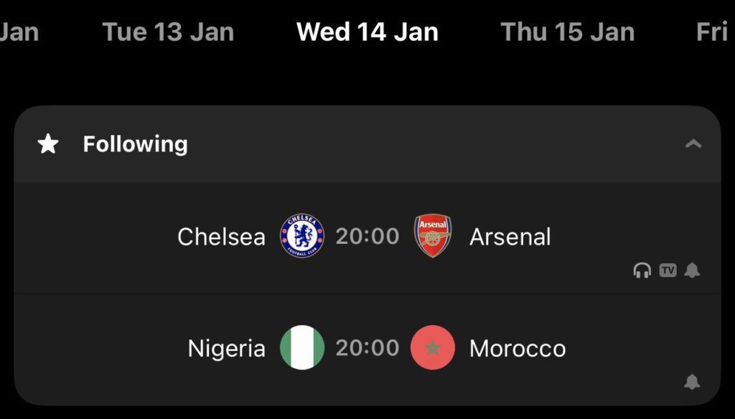Viewport: 735px width, 419px height.
Task: Open Thu 15 Jan fixtures tab
Action: pyautogui.click(x=566, y=30)
